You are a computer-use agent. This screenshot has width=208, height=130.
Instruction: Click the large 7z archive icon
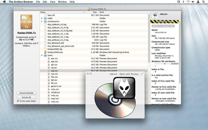(x=27, y=22)
